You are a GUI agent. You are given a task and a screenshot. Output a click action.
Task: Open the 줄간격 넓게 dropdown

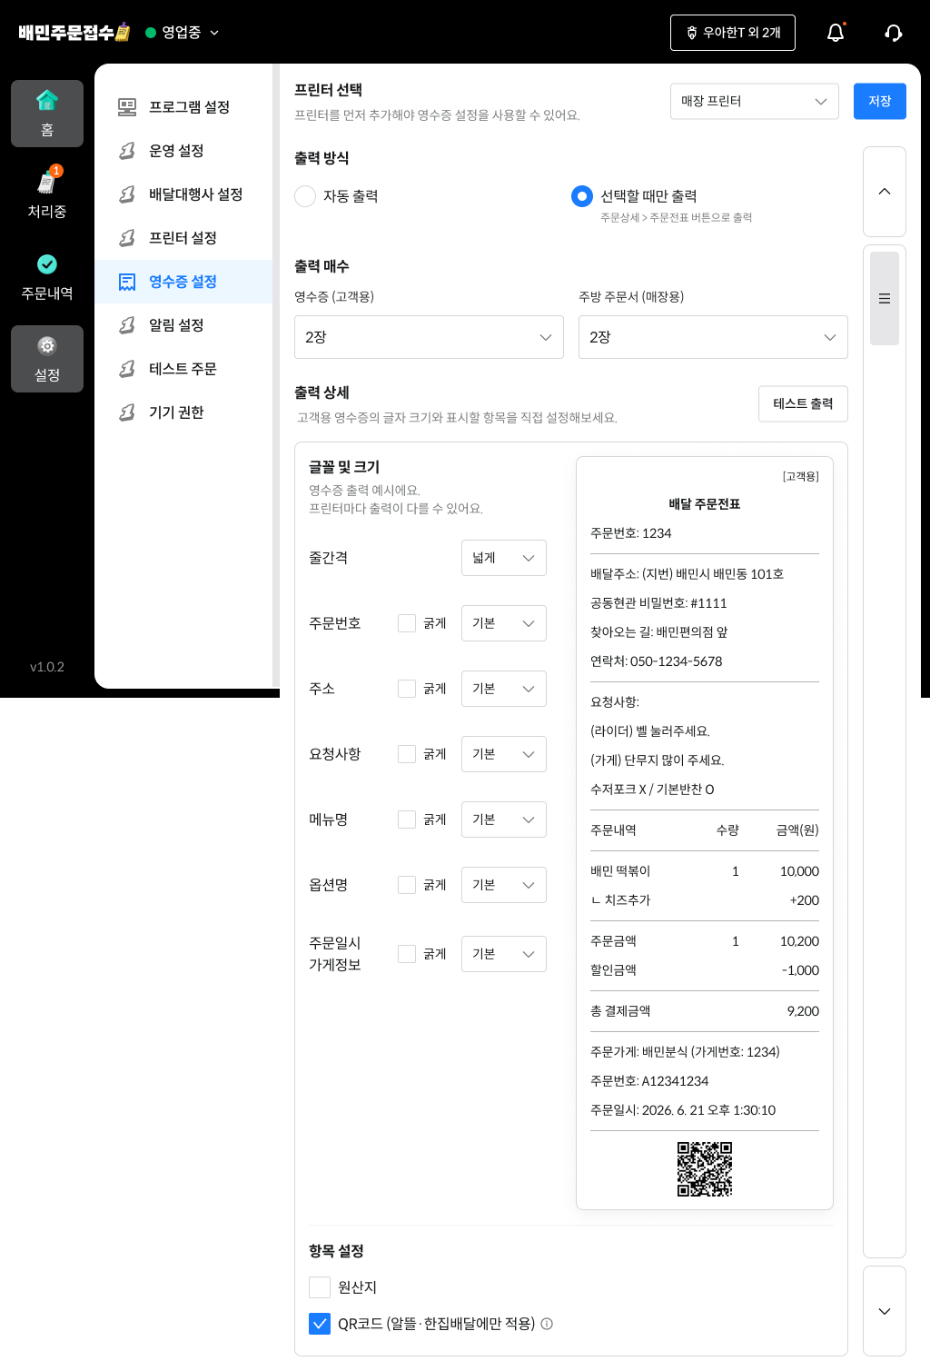[504, 558]
